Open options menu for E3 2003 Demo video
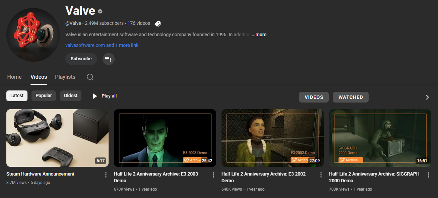The width and height of the screenshot is (438, 198). (213, 175)
